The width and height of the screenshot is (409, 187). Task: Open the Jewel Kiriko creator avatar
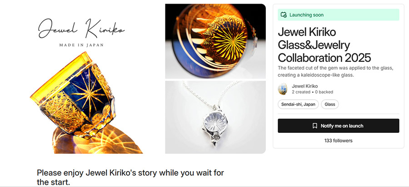pyautogui.click(x=283, y=89)
